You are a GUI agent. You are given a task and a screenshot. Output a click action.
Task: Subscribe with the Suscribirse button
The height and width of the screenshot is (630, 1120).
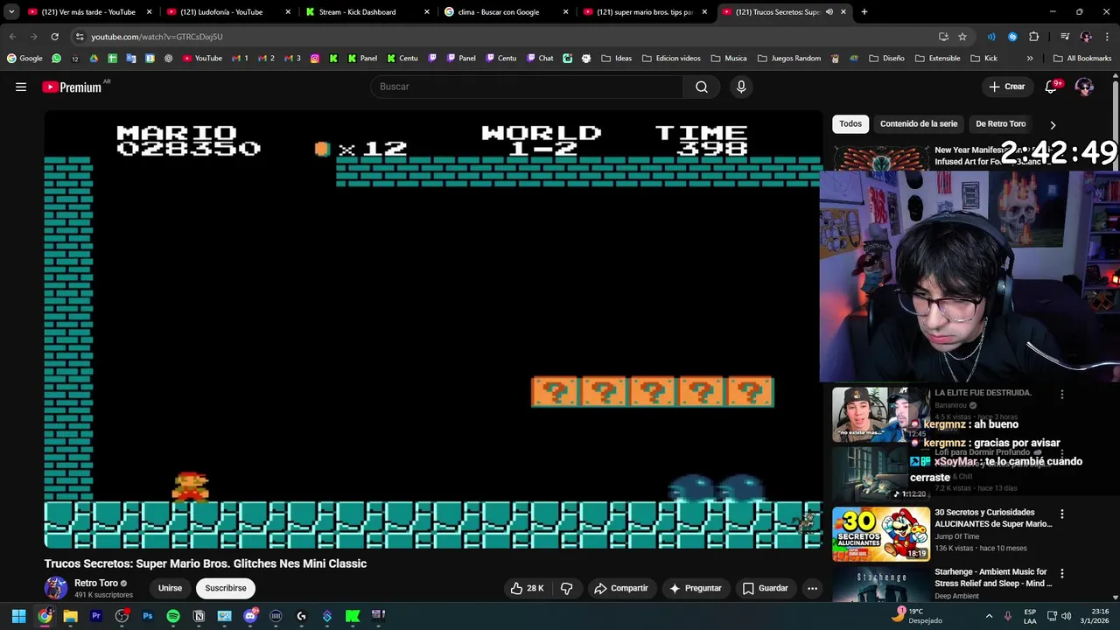(226, 588)
